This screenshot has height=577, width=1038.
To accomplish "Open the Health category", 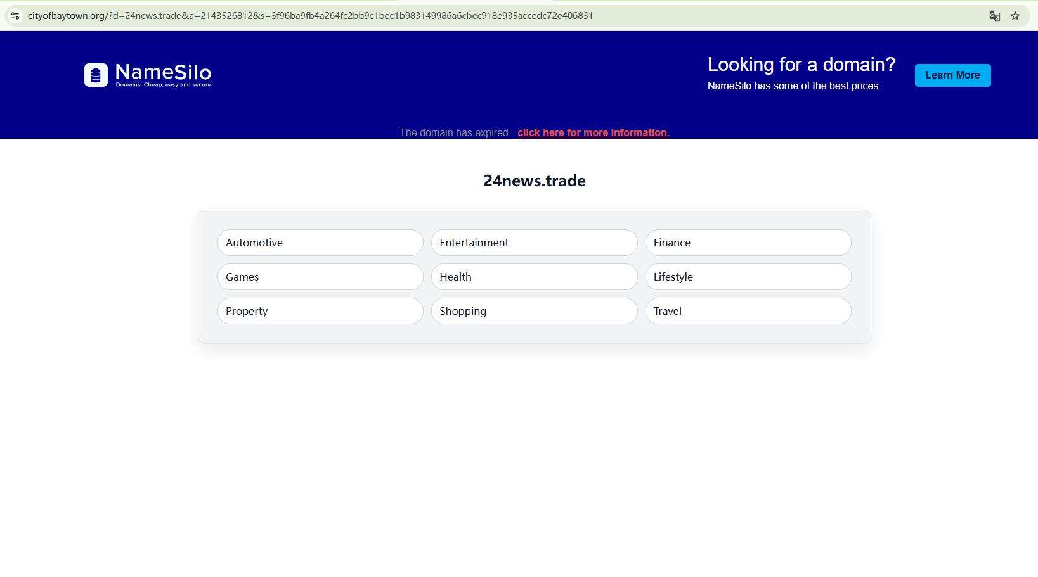I will tap(534, 277).
